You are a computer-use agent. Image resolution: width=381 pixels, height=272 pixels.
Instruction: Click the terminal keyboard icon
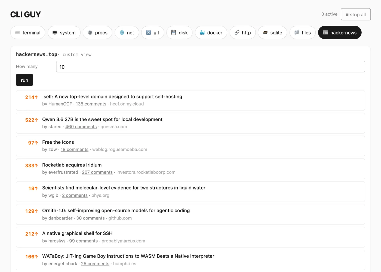[18, 33]
